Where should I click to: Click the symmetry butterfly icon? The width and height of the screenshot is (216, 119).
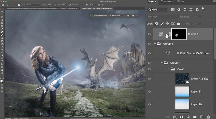pyautogui.click(x=103, y=5)
